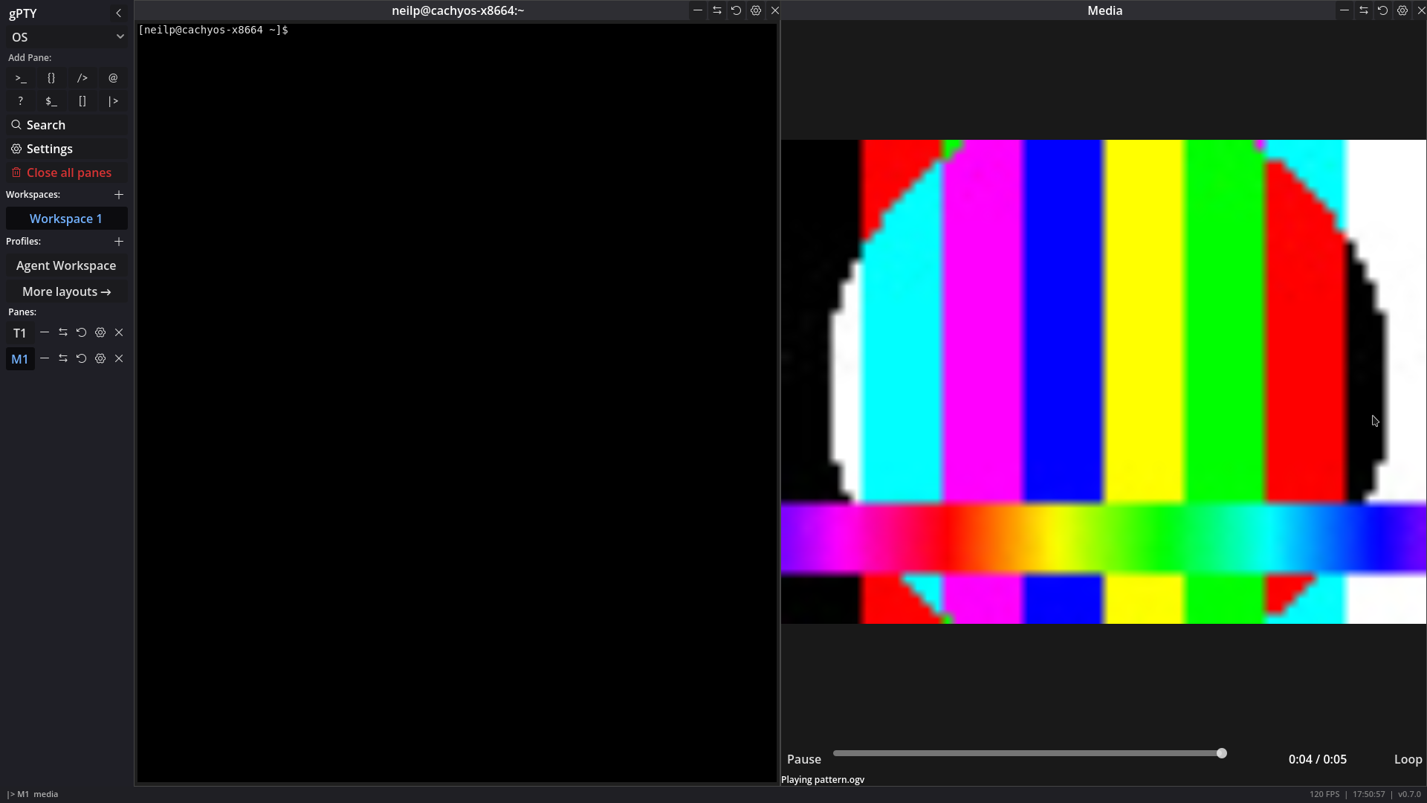The image size is (1427, 803).
Task: Swap the T1 pane from the panes list
Action: 63,332
